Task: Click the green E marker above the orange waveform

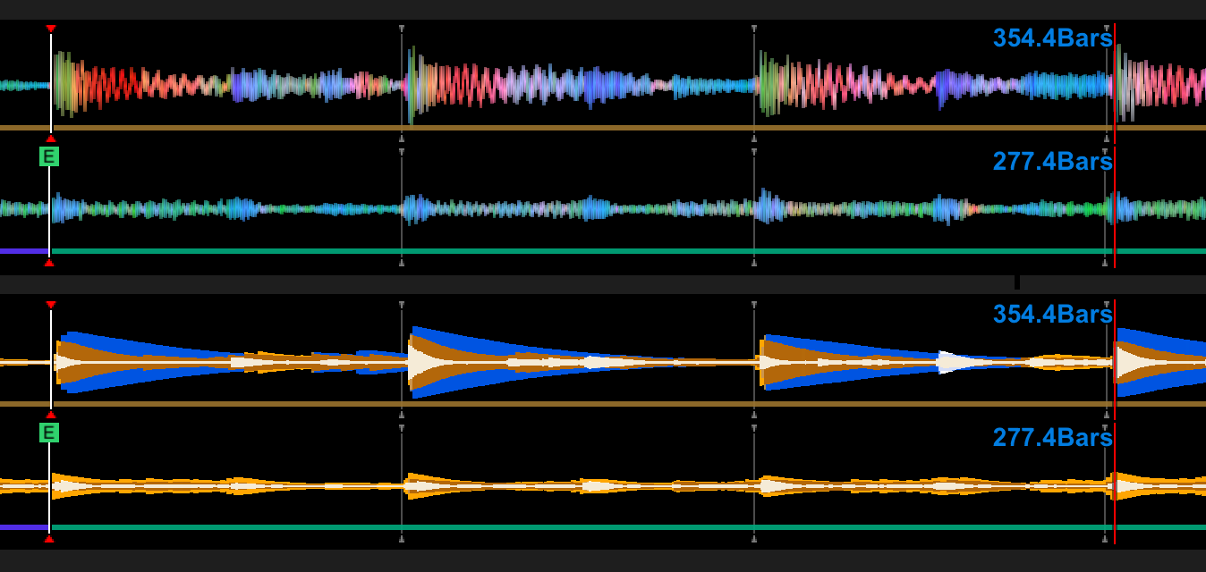Action: point(49,433)
